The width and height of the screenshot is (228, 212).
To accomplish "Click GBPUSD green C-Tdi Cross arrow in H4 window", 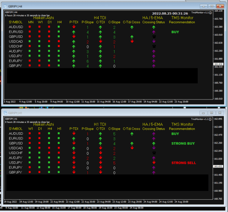I will (132, 37).
